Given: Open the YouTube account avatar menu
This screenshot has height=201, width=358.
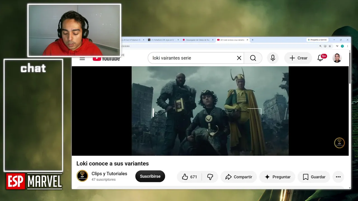Looking at the screenshot, I should coord(337,58).
